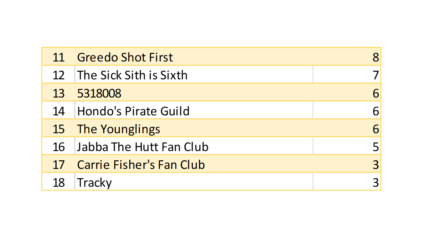Click The Younglings team name
Screen dimensions: 423x238
coord(119,129)
